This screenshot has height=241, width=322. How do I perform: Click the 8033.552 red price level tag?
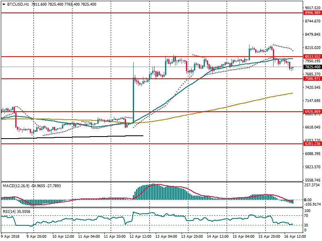click(x=312, y=57)
